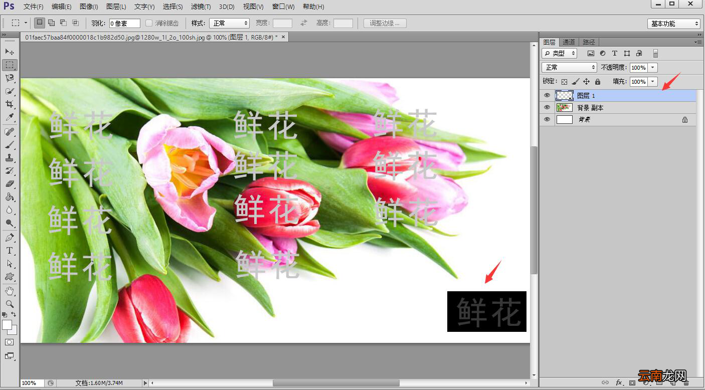Click the 羽化 input field
705x390 pixels.
[x=124, y=23]
